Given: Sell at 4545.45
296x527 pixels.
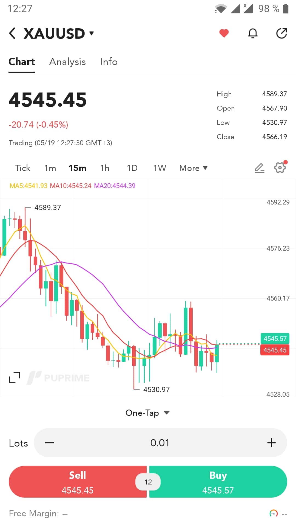Looking at the screenshot, I should 78,482.
